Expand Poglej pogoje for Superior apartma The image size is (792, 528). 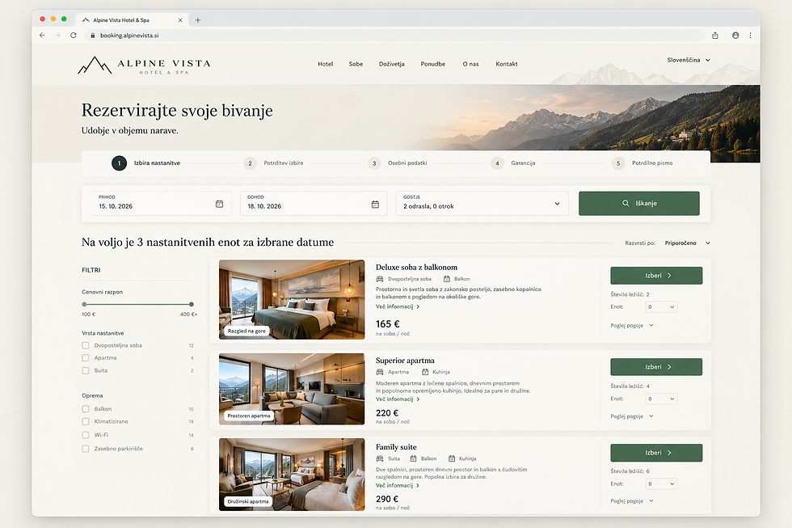tap(632, 416)
